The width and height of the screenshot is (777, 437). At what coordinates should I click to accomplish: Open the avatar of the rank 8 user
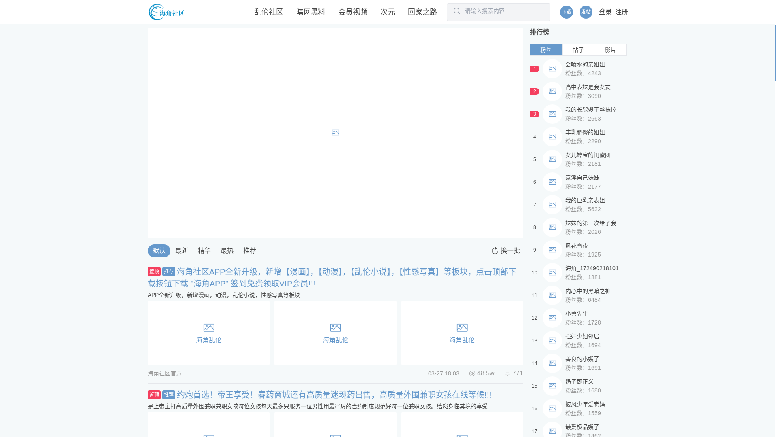pos(552,227)
